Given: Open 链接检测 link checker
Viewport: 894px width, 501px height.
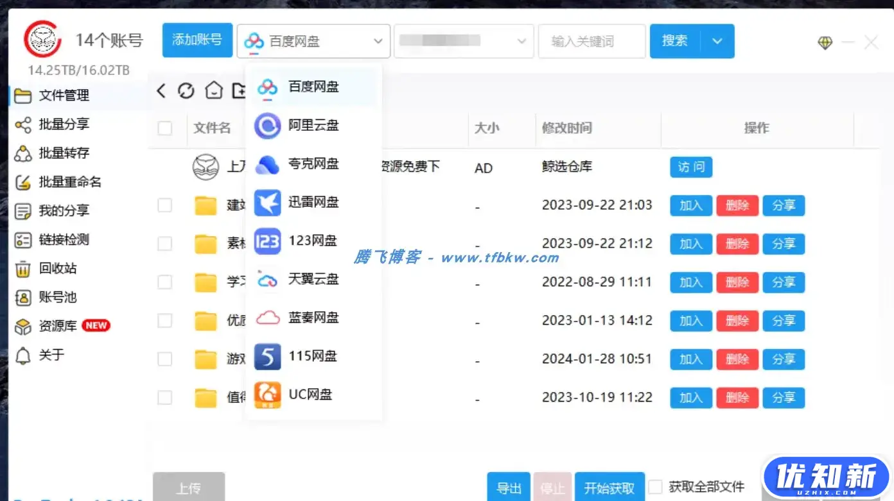Looking at the screenshot, I should click(x=64, y=239).
